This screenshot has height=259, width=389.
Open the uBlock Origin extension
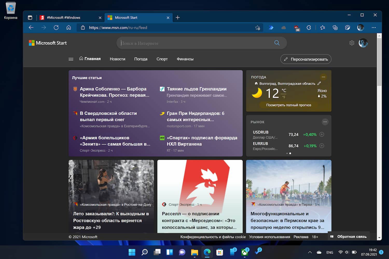click(297, 28)
